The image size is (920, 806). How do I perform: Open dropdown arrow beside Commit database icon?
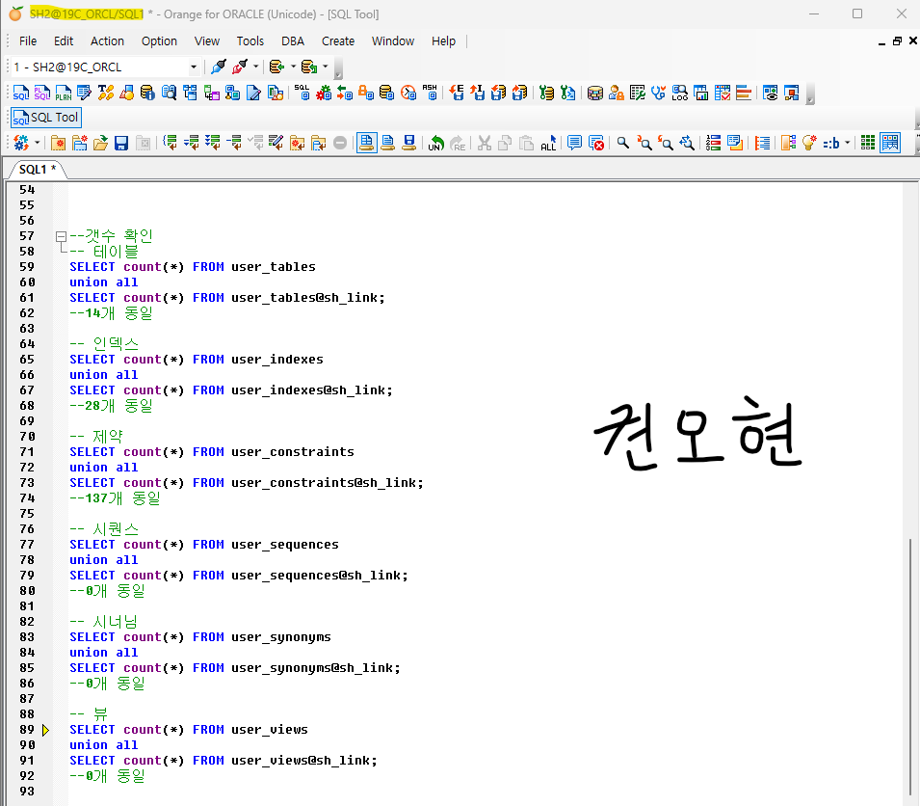(x=293, y=67)
